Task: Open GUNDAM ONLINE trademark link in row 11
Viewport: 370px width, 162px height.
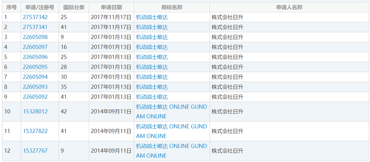Action: coord(171,131)
